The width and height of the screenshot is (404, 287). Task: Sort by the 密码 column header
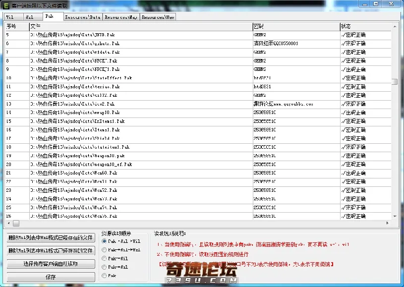pyautogui.click(x=296, y=26)
